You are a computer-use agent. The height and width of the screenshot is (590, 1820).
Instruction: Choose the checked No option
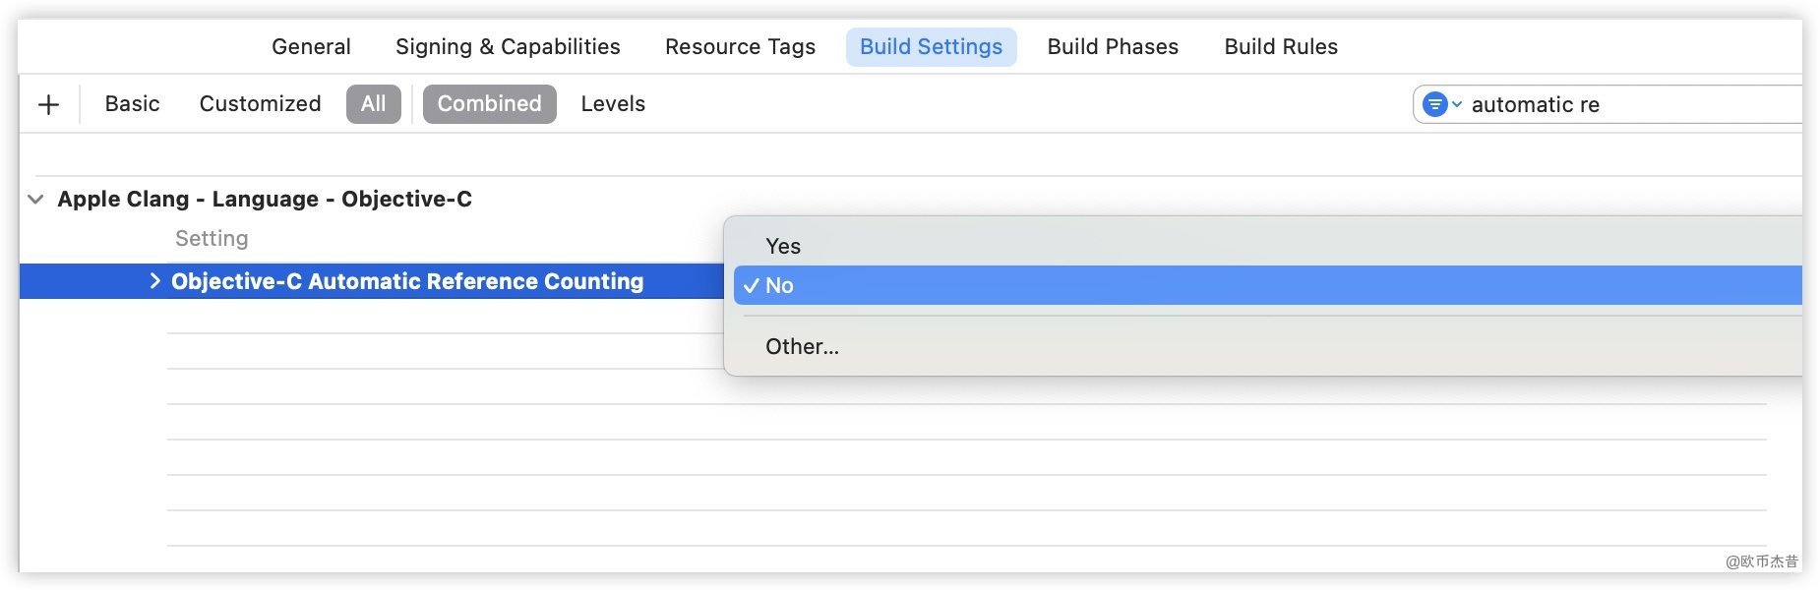point(779,285)
